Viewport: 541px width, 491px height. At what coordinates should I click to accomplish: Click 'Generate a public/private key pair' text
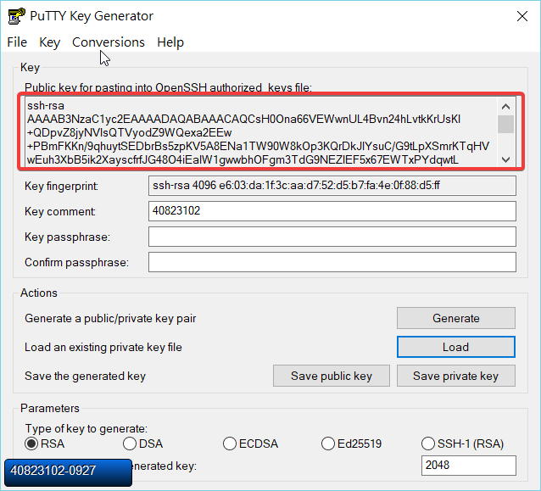click(110, 318)
